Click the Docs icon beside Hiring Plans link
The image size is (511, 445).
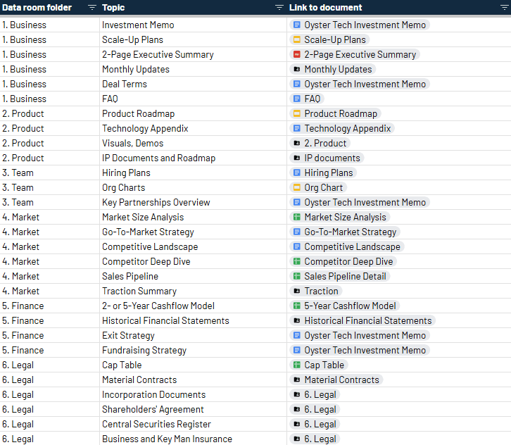pos(297,173)
